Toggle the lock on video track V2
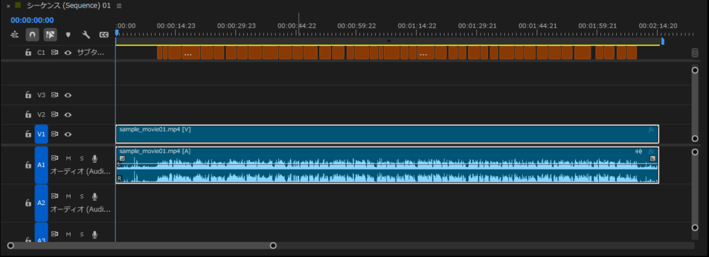The width and height of the screenshot is (709, 257). (x=28, y=114)
